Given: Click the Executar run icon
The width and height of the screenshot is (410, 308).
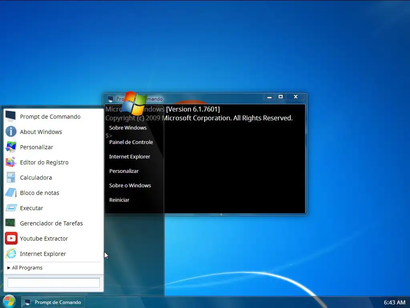Looking at the screenshot, I should (11, 208).
